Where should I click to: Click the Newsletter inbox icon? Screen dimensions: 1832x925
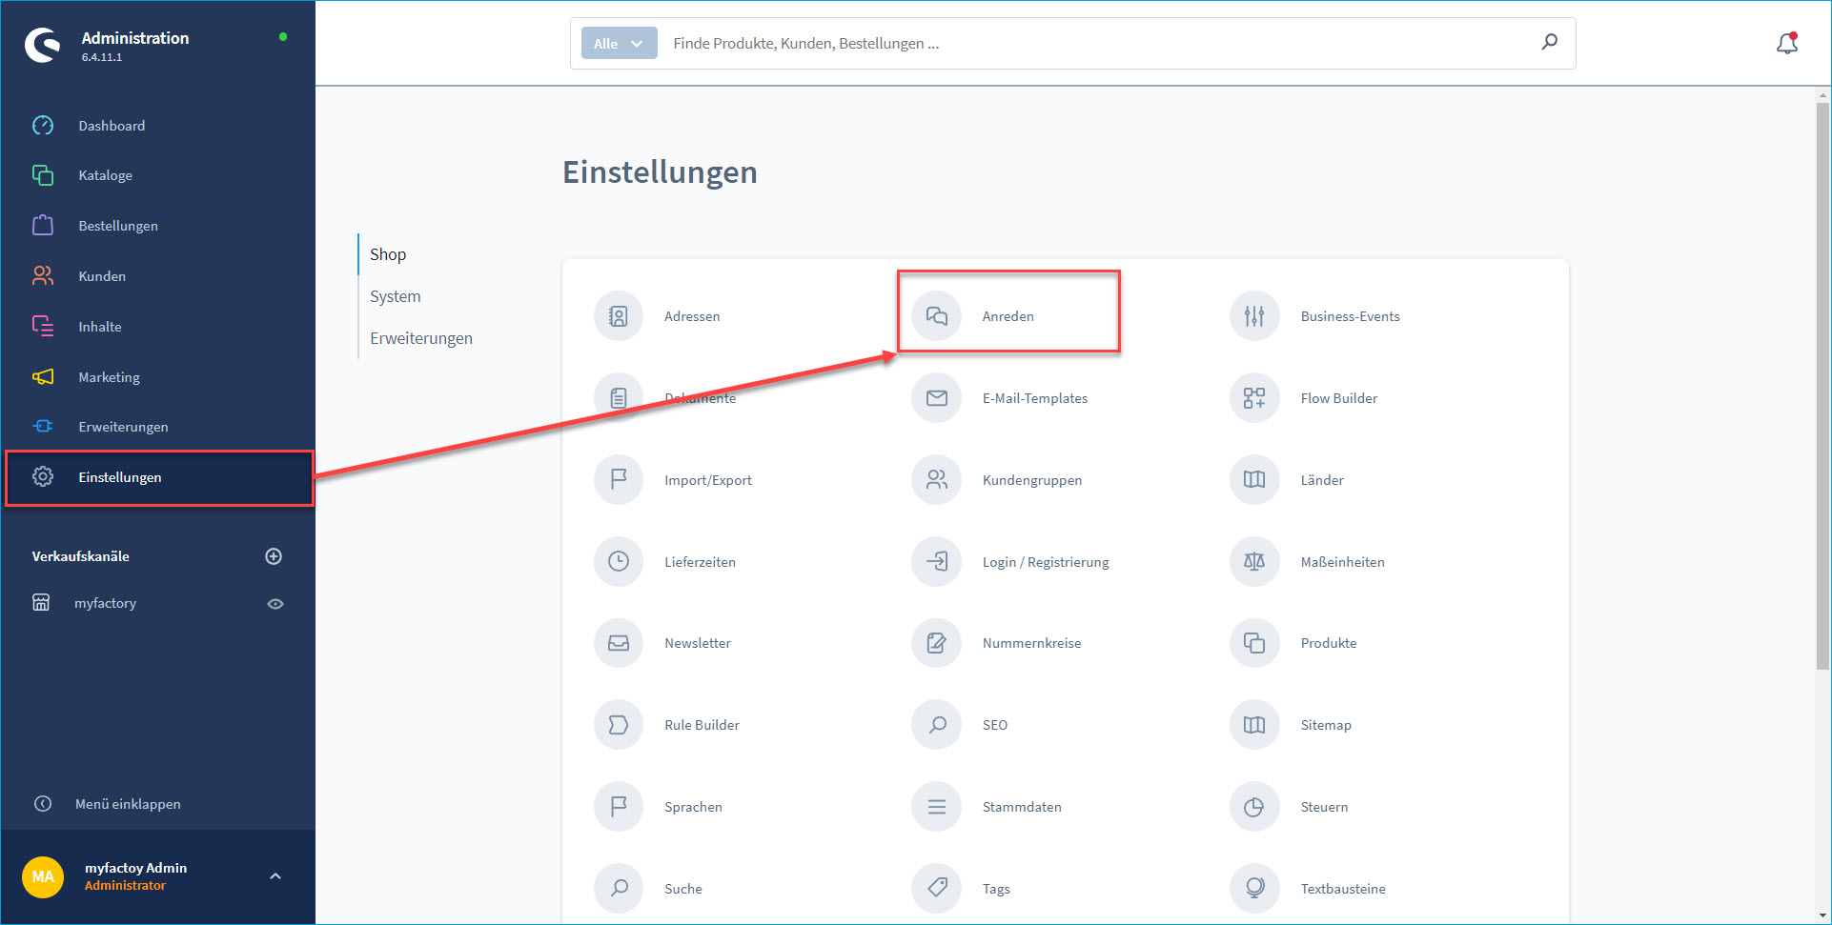pos(619,643)
